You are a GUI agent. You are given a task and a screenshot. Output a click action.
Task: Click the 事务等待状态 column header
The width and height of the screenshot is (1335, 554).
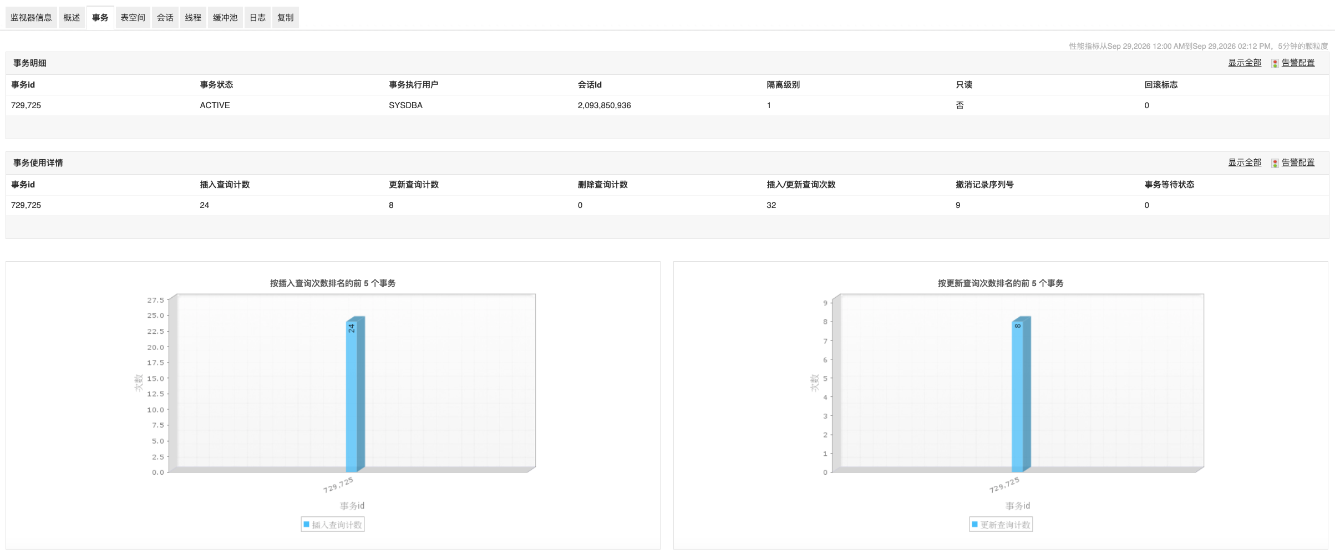point(1169,185)
